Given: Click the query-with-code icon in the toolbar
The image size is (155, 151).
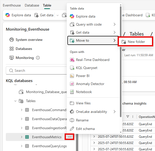Looking at the screenshot, I should pyautogui.click(x=64, y=15).
